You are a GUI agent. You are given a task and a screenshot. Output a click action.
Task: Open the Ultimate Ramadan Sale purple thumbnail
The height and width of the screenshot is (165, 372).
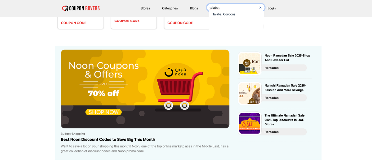pyautogui.click(x=250, y=123)
